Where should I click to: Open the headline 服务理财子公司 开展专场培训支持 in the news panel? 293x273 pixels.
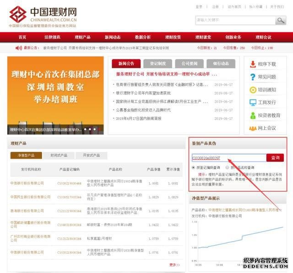166,74
